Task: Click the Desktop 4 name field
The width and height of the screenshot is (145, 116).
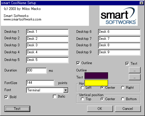Action: click(47, 52)
